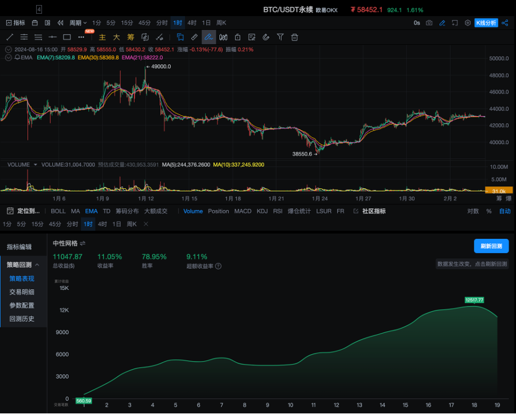Viewport: 516px width, 414px height.
Task: Select the trend line drawing tool
Action: 9,37
